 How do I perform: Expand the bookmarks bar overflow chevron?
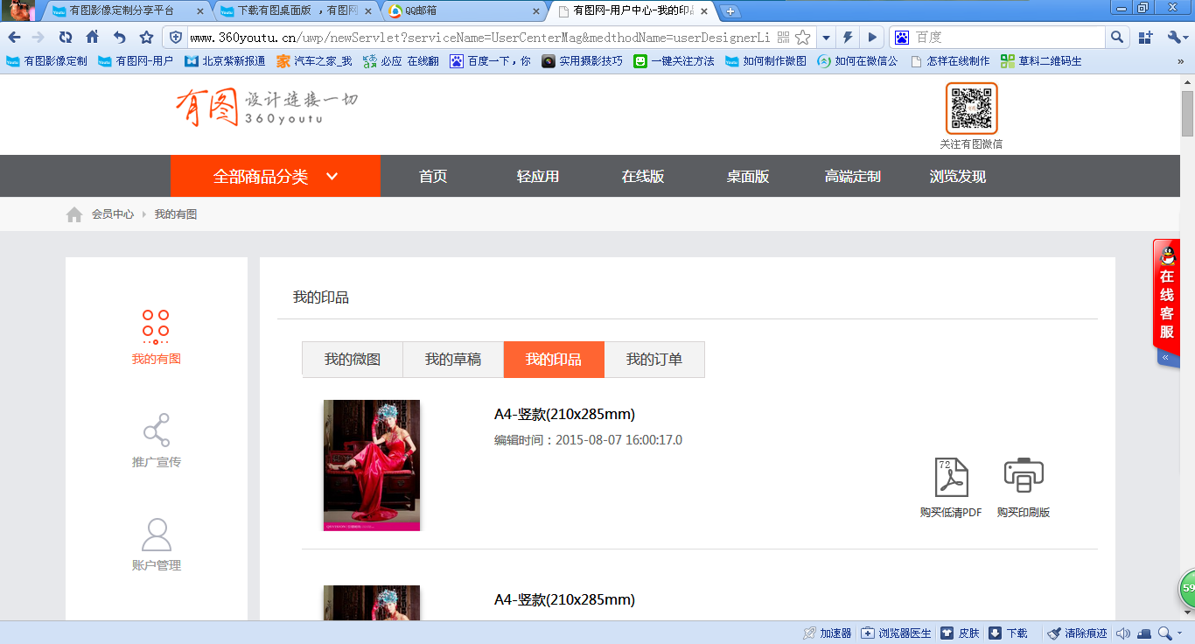click(x=1180, y=61)
